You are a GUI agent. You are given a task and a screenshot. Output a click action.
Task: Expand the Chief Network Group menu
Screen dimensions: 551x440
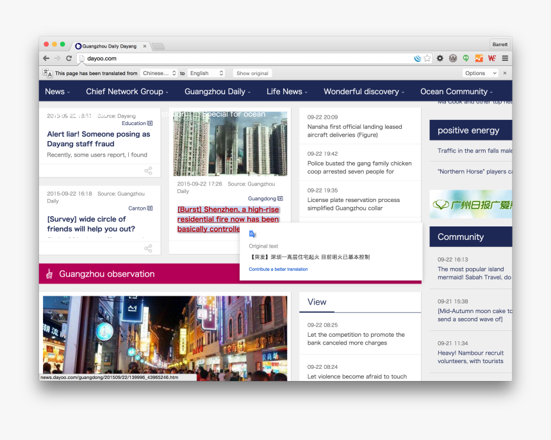(127, 92)
